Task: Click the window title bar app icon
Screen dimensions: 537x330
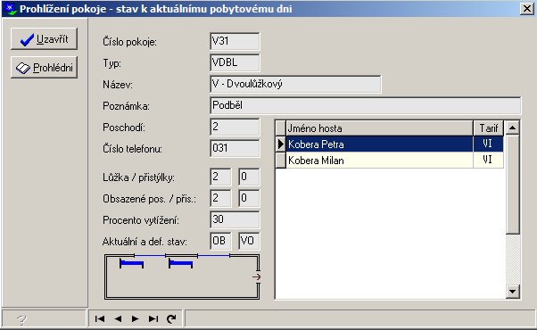Action: pos(11,9)
